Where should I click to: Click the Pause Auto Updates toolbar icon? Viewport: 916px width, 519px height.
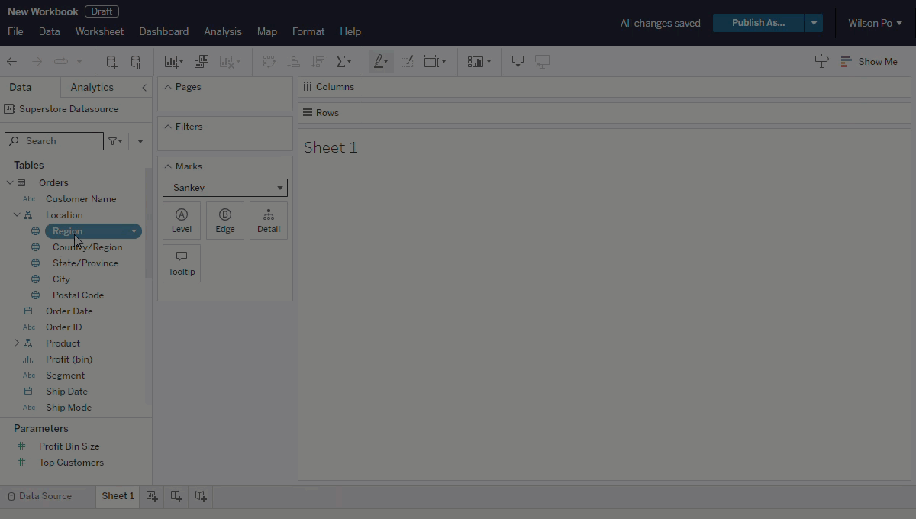pyautogui.click(x=136, y=62)
